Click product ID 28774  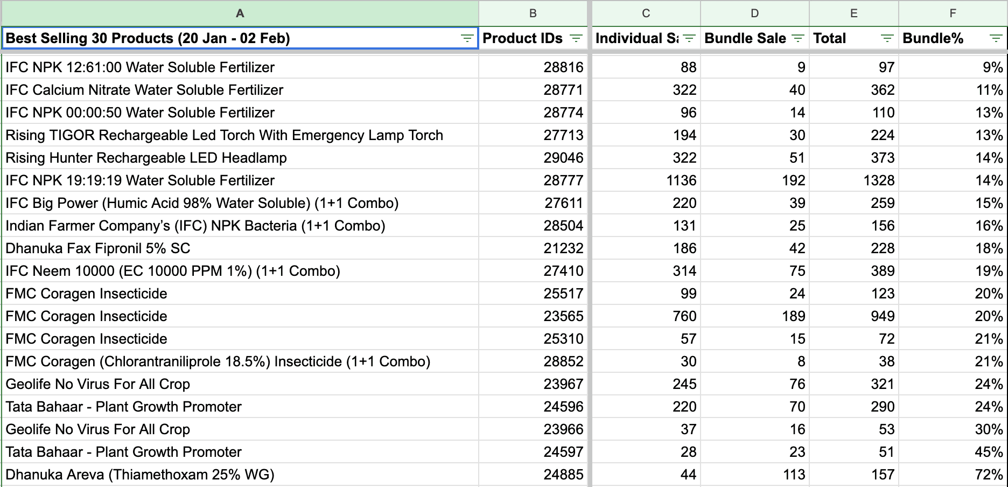[533, 113]
